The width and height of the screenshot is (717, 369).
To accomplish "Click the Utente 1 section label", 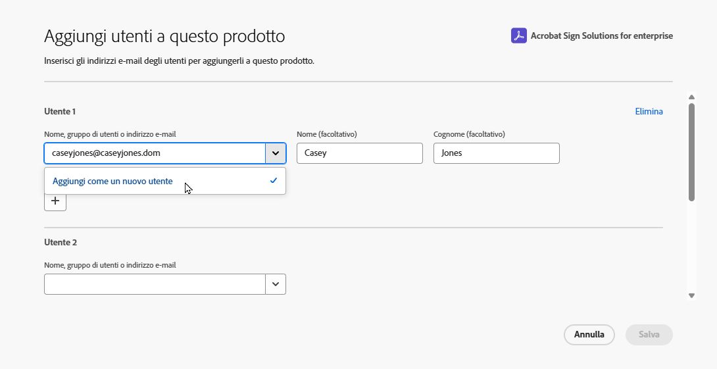I will [60, 111].
